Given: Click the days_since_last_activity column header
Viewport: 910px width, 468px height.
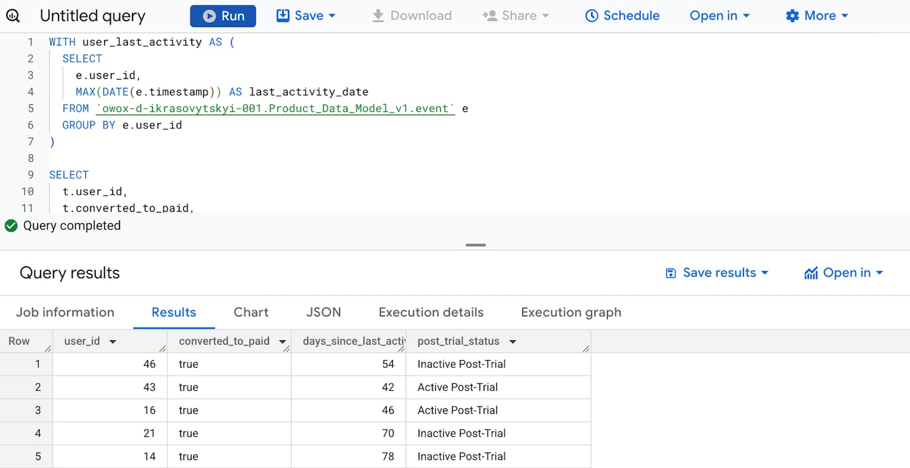Looking at the screenshot, I should [348, 342].
